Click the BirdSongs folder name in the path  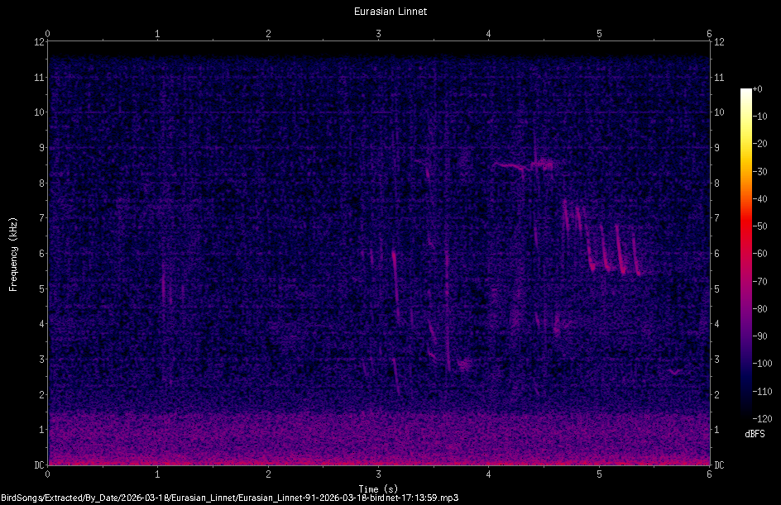[x=22, y=497]
